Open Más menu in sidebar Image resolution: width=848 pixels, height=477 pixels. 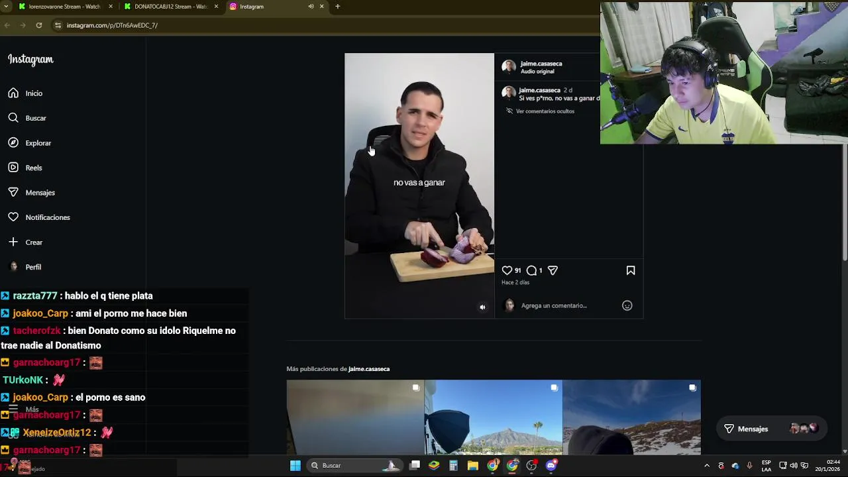pos(23,409)
